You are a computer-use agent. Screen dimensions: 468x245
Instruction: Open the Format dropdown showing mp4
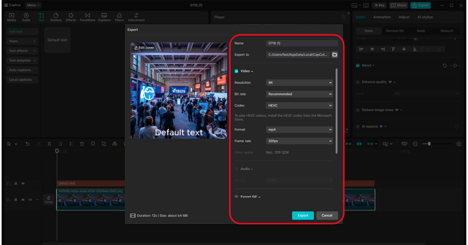pyautogui.click(x=299, y=129)
